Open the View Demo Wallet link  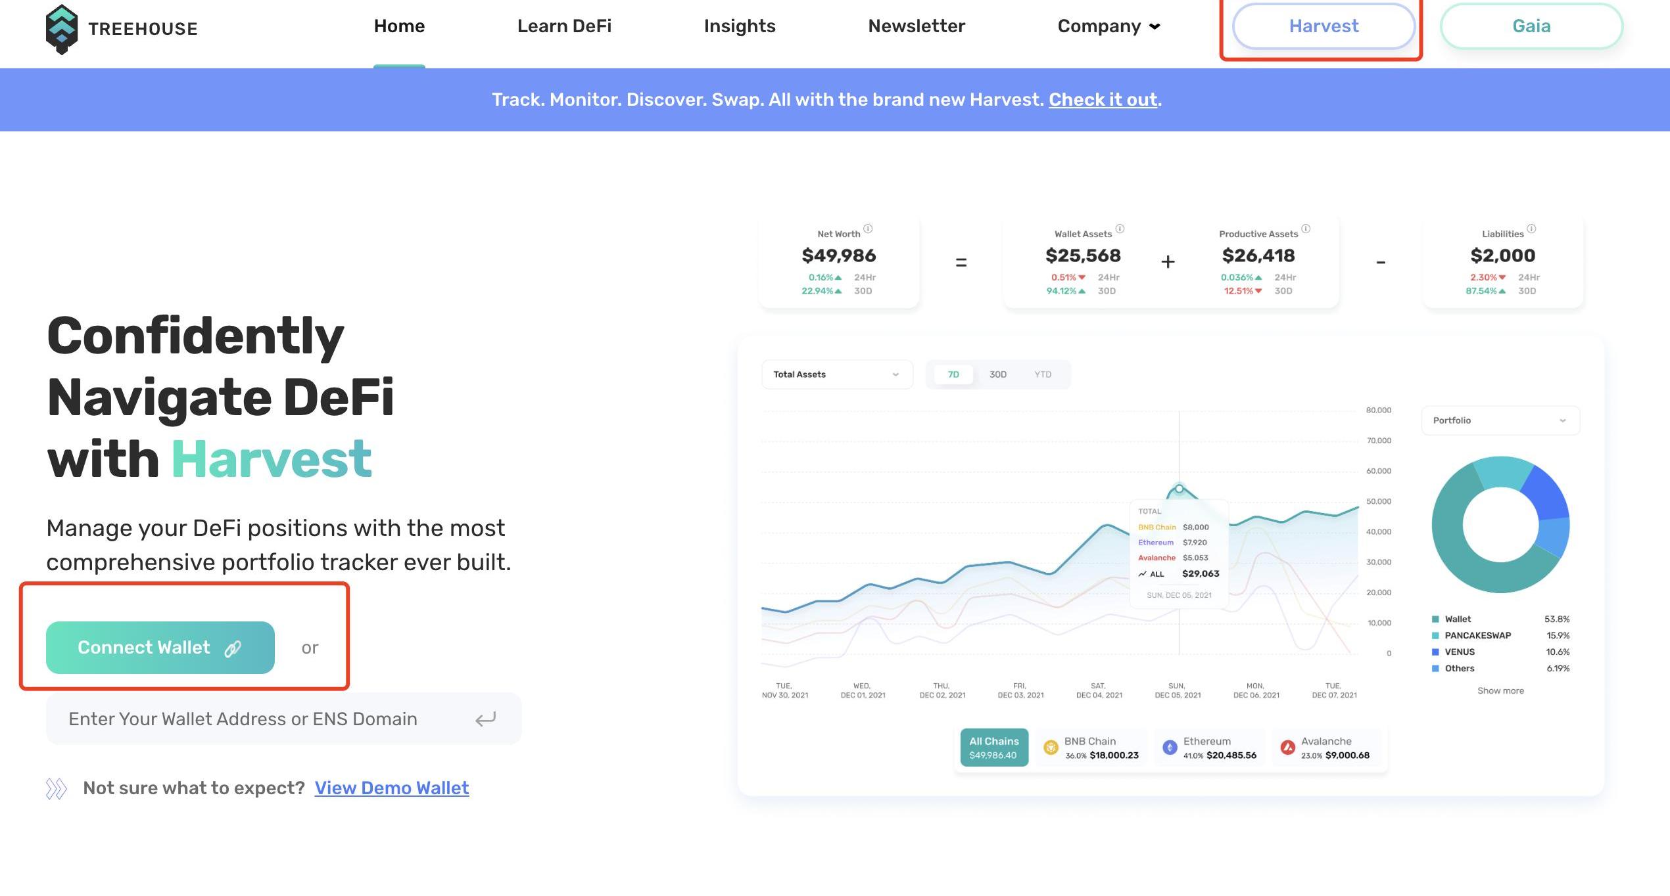point(392,788)
